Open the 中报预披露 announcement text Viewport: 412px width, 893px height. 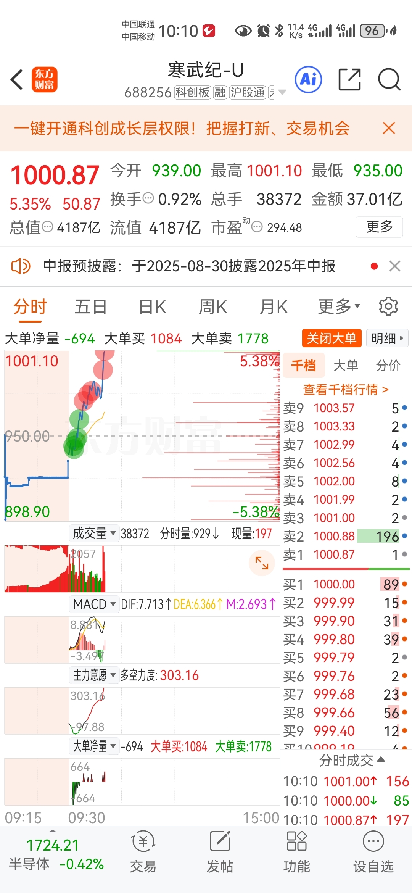[189, 266]
